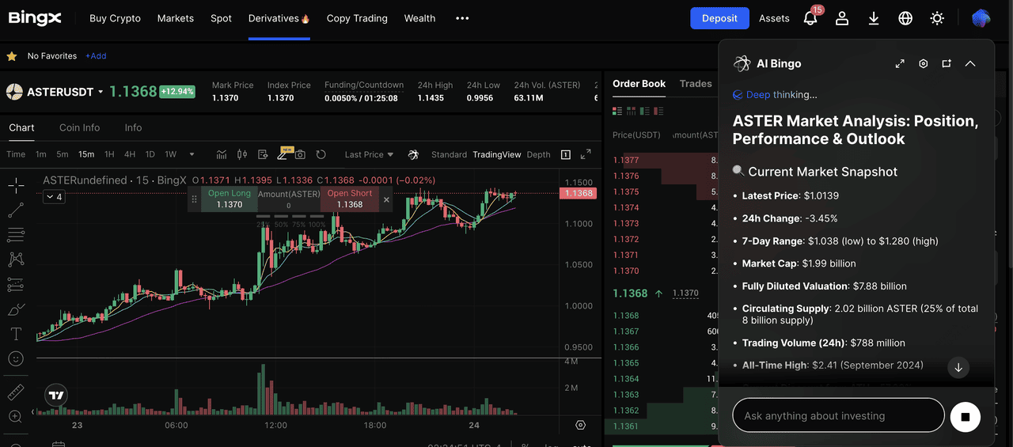Click the Open Long button
The image size is (1013, 447).
pyautogui.click(x=230, y=199)
